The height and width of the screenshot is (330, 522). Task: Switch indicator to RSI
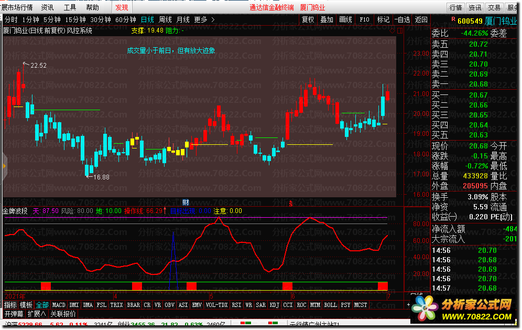click(x=236, y=305)
